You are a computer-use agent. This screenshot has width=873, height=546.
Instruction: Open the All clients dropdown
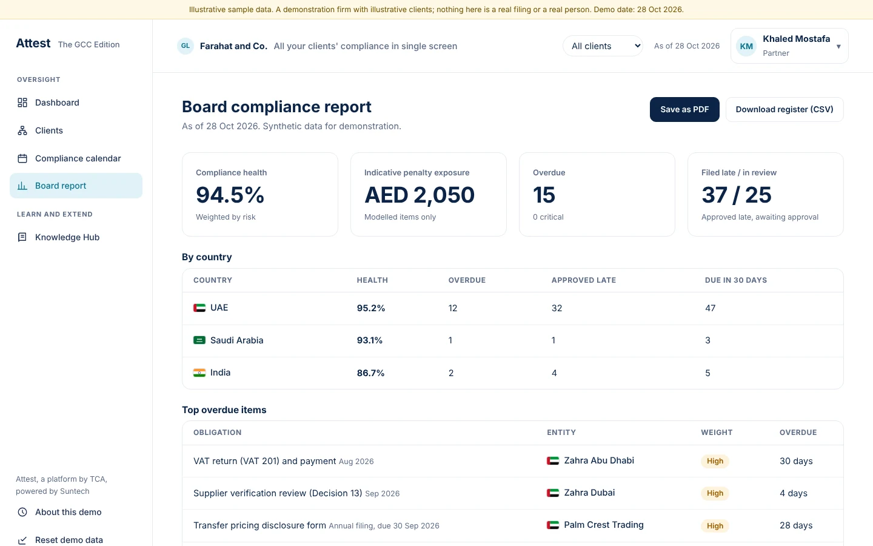coord(603,46)
